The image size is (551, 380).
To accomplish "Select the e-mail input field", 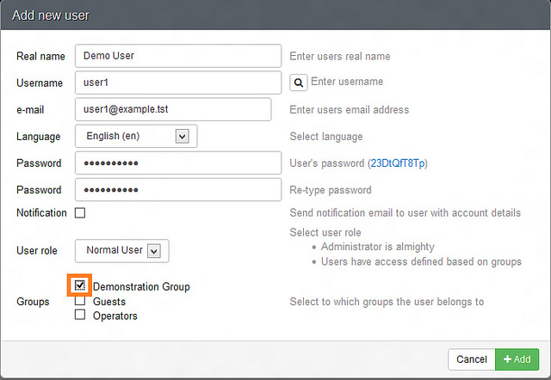I will [x=173, y=109].
